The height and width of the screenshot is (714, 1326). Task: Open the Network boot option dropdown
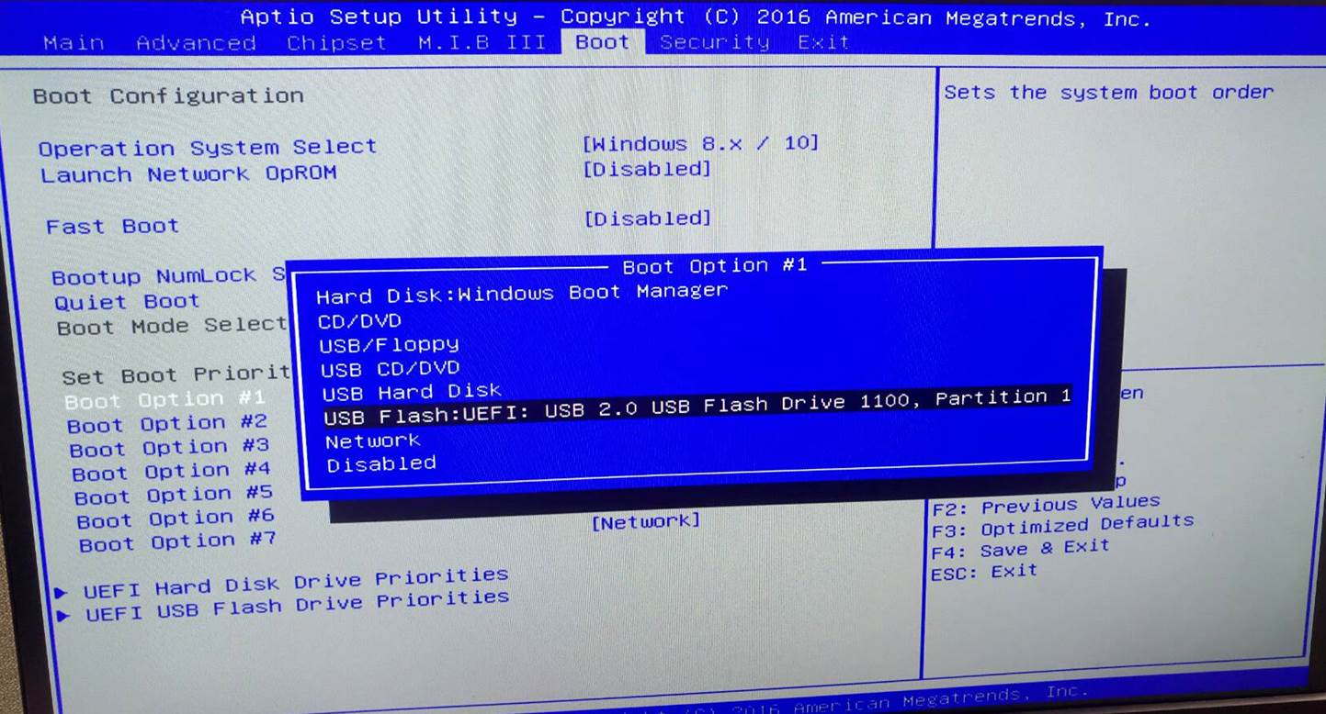pyautogui.click(x=646, y=520)
